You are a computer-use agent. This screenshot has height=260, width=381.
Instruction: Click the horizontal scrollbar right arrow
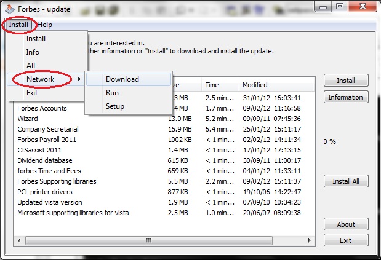(x=310, y=240)
